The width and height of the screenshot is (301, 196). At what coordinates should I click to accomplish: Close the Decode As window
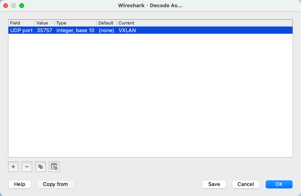[x=6, y=6]
